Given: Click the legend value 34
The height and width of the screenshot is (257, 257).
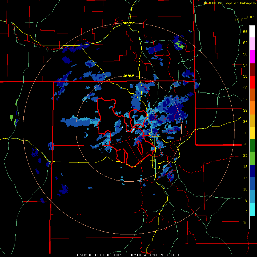Looking at the screenshot, I should coord(245,121).
